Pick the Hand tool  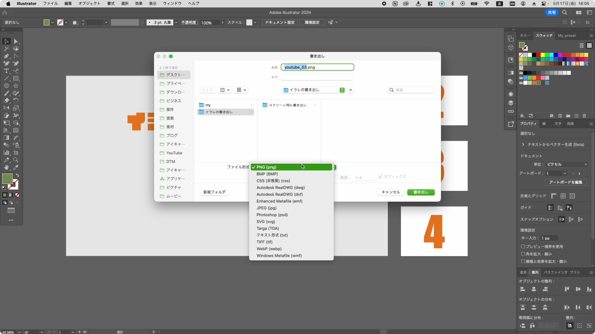pos(6,167)
